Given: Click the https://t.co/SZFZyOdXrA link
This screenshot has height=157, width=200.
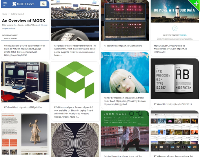Looking at the screenshot, I should coord(30,107).
